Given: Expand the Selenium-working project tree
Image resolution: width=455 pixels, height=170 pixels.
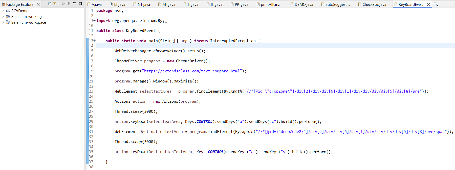Looking at the screenshot, I should [3, 17].
